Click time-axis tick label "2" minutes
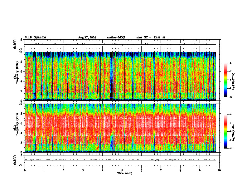The width and height of the screenshot is (247, 191). click(64, 170)
